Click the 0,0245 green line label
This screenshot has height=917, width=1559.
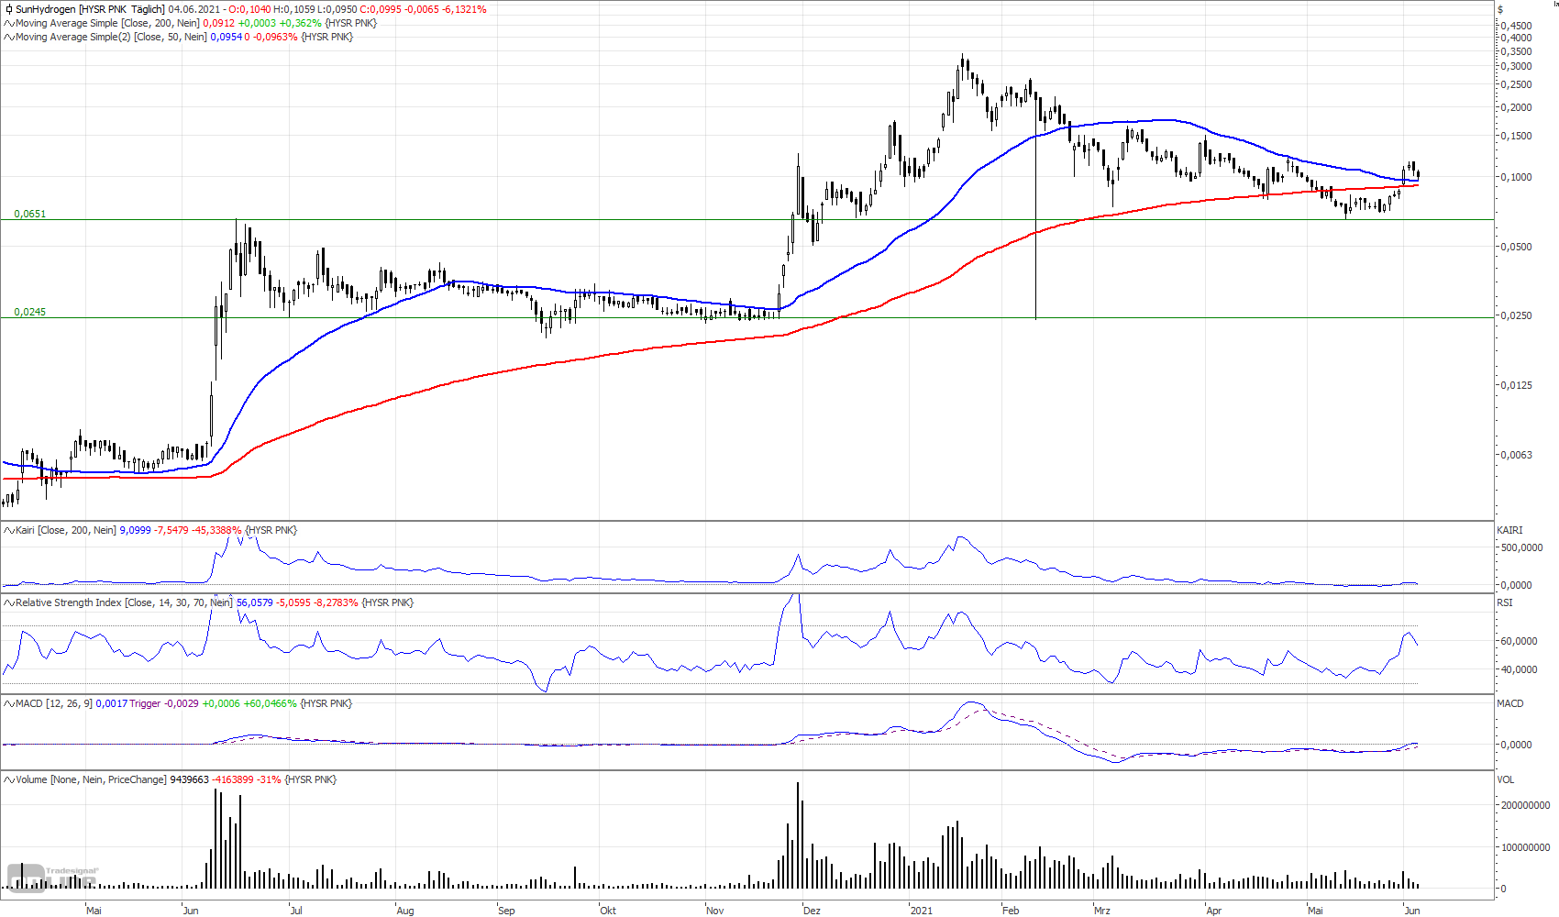(30, 312)
